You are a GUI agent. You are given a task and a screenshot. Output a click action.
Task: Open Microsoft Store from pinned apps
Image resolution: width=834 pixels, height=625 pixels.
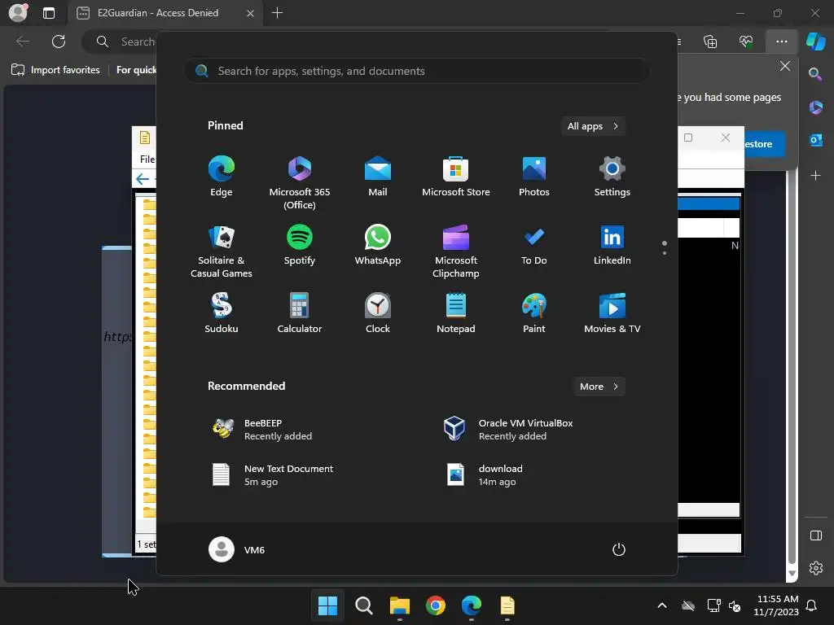click(456, 177)
